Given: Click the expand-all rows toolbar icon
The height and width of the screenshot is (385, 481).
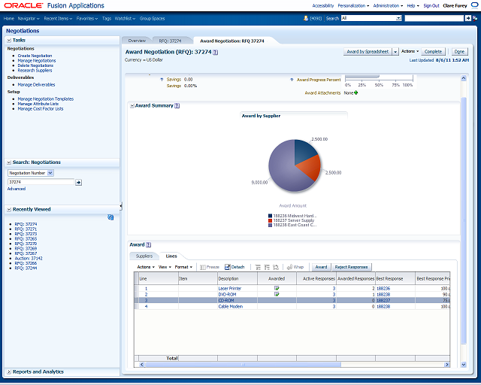Looking at the screenshot, I should click(258, 267).
